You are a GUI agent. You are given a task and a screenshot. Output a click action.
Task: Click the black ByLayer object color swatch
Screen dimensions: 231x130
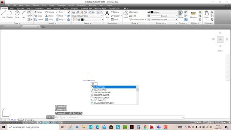point(152,12)
